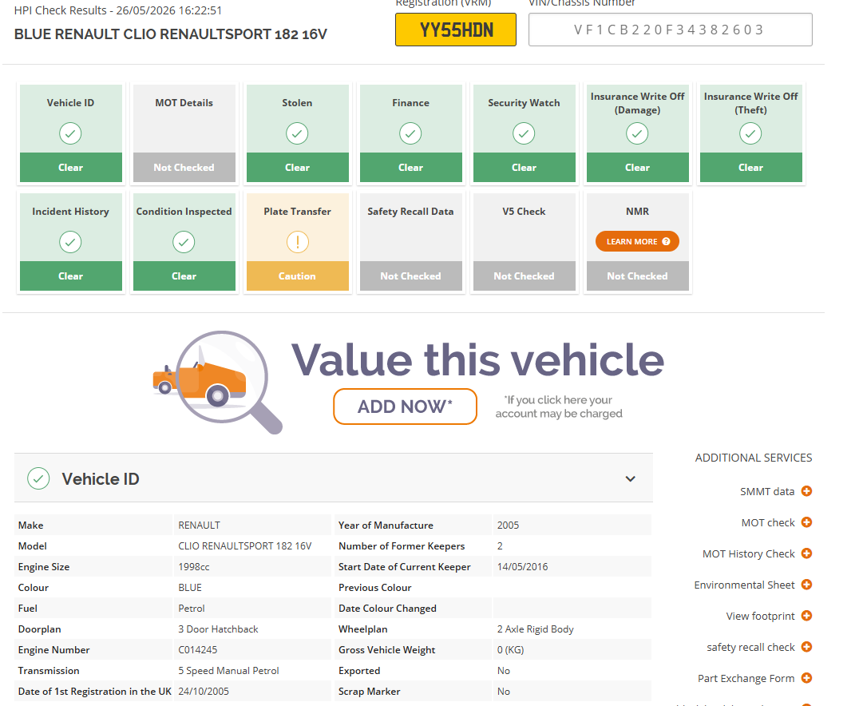Screen dimensions: 863x706
Task: Click the Plate Transfer Caution bar
Action: coord(297,276)
